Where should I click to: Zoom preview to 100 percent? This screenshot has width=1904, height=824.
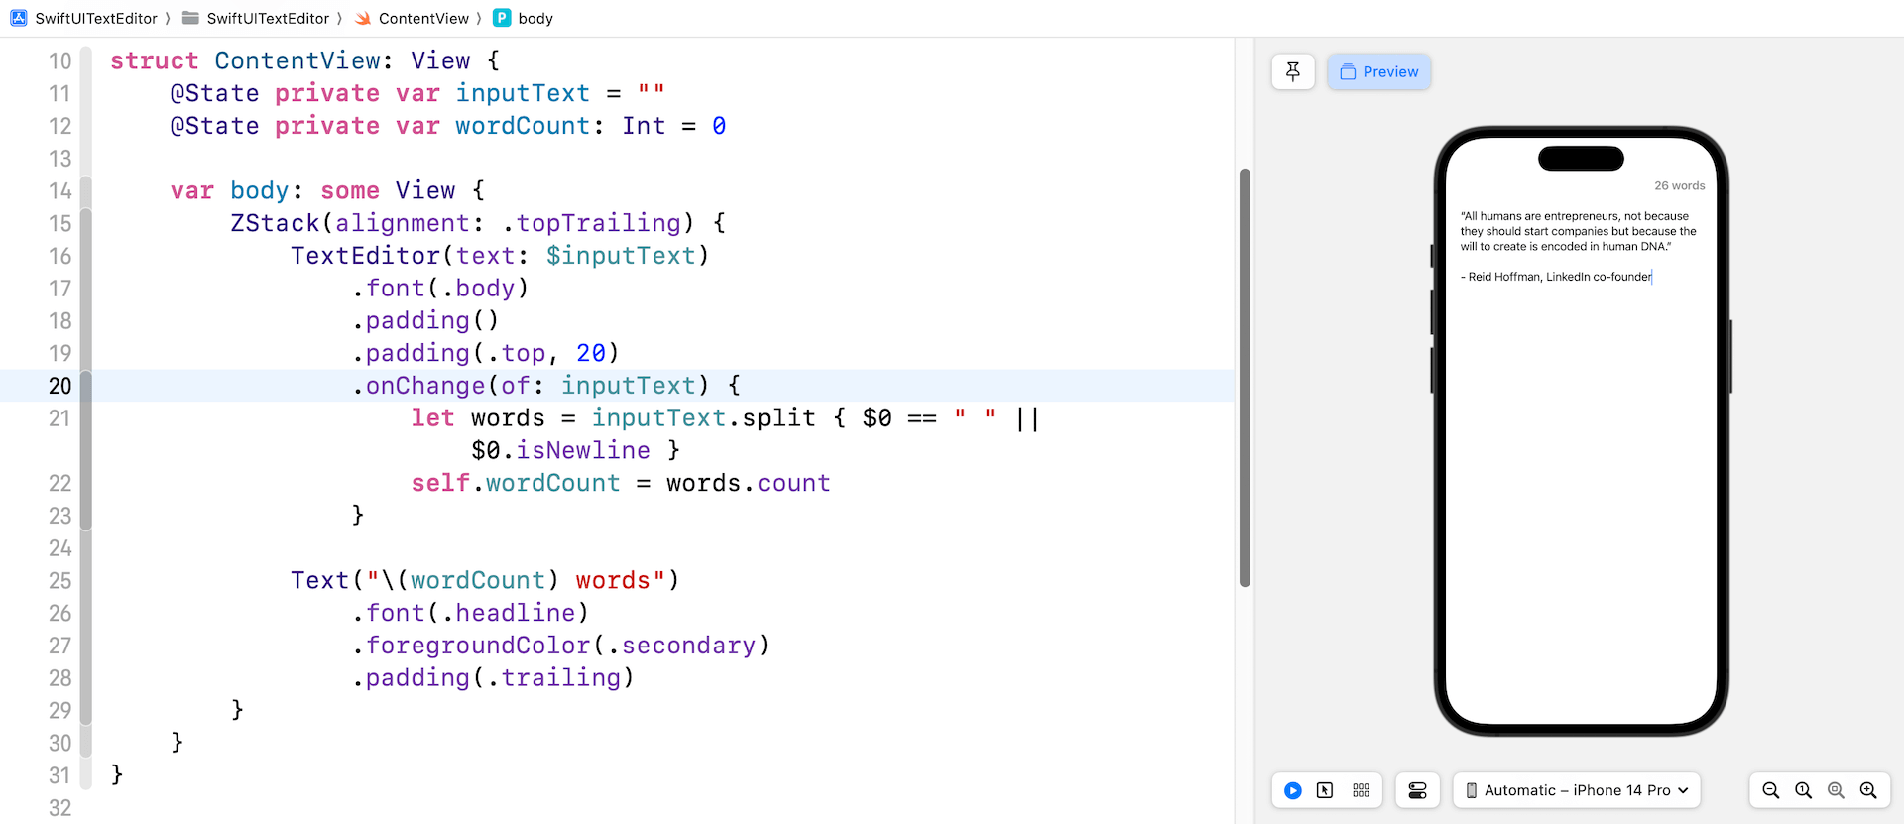[1804, 790]
